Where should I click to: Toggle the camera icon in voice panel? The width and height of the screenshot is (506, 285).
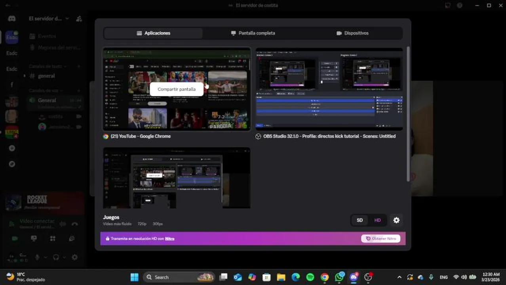[x=15, y=239]
